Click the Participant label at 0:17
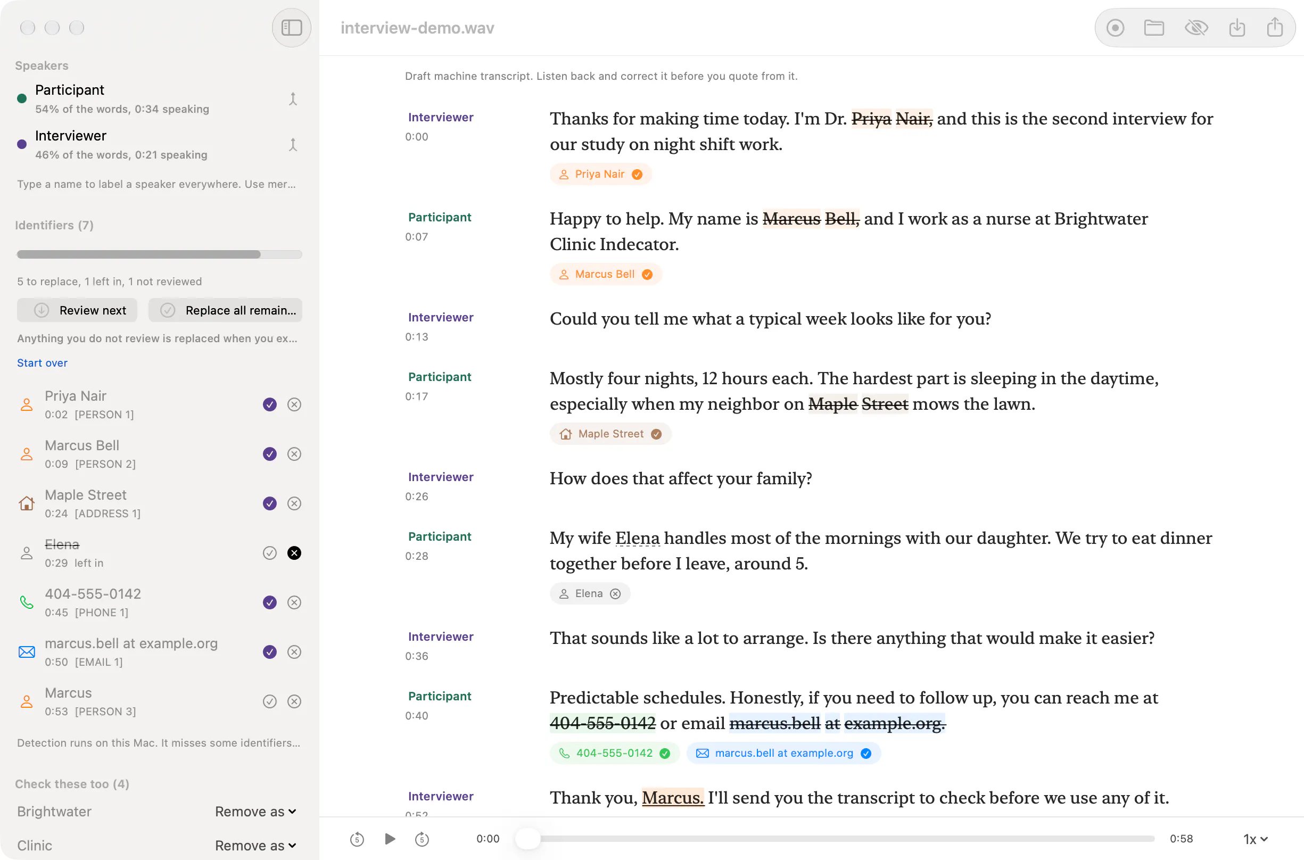Image resolution: width=1304 pixels, height=860 pixels. (440, 376)
